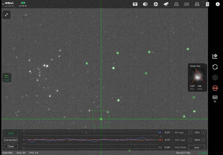Open the telescope mount settings icon
The height and width of the screenshot is (155, 223).
166,4
